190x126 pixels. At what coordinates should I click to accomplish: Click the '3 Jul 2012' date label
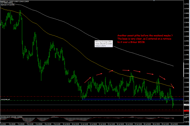point(3,124)
